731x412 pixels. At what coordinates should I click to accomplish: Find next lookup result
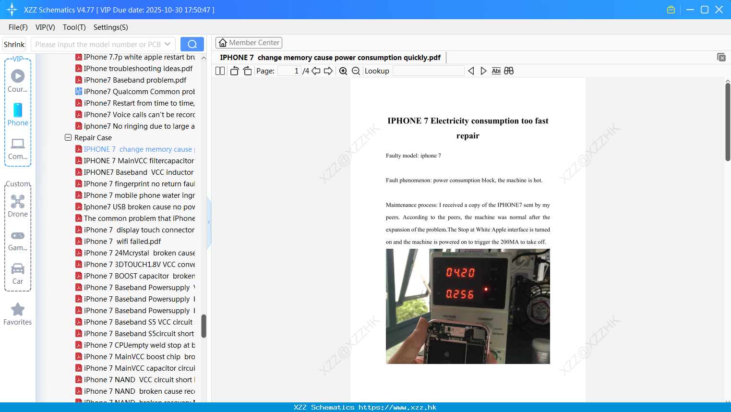[x=483, y=71]
